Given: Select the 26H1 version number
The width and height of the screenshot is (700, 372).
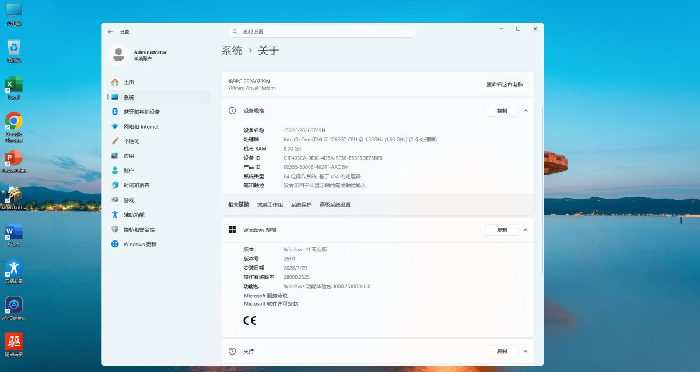Looking at the screenshot, I should [x=289, y=258].
